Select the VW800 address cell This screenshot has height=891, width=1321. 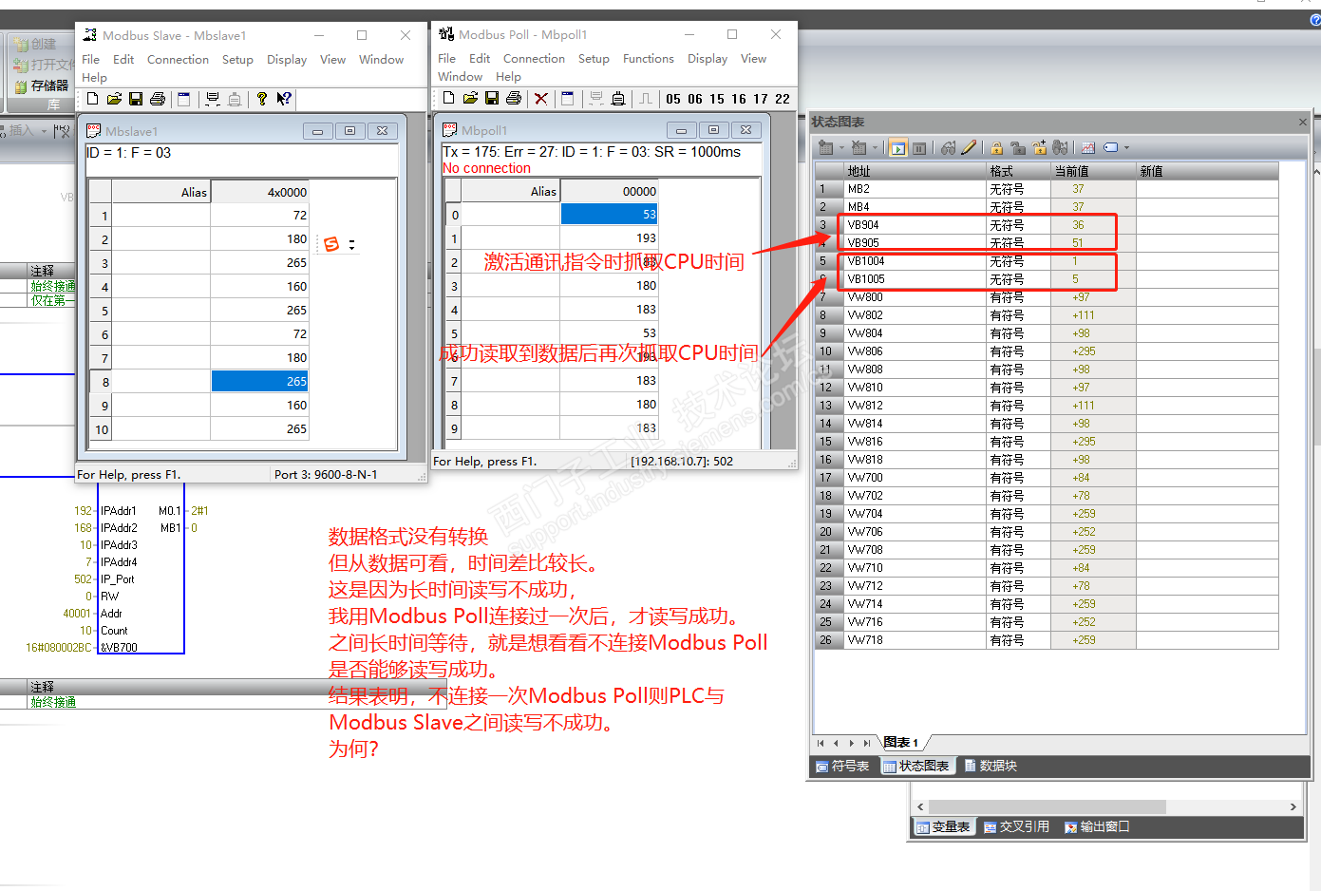(x=915, y=297)
